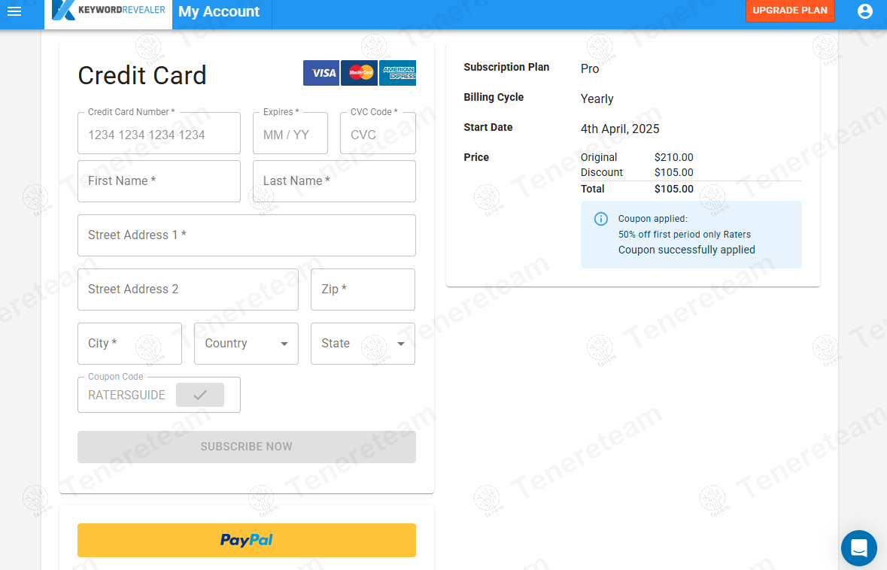The image size is (887, 570).
Task: Click the Total price label
Action: (592, 189)
